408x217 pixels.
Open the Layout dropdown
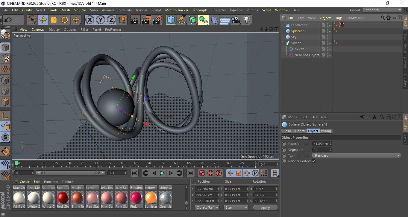[382, 10]
